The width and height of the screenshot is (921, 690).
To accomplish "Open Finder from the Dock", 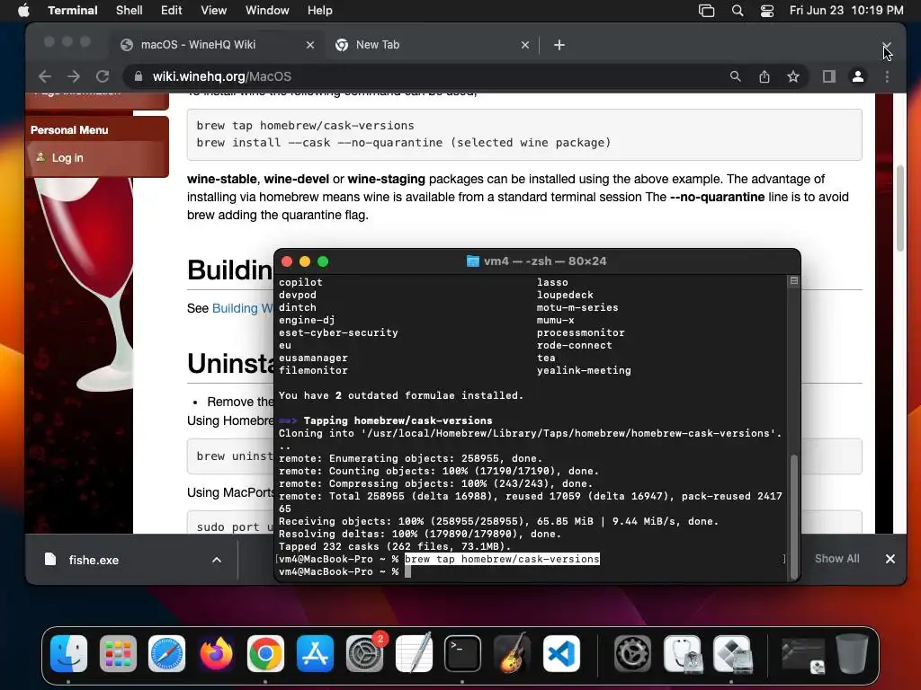I will point(68,654).
